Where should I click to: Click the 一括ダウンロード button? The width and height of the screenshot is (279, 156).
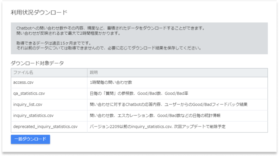click(x=30, y=140)
